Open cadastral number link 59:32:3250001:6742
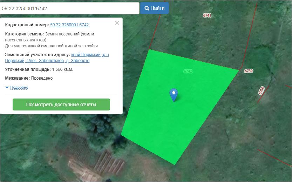This screenshot has height=182, width=292. pos(69,25)
